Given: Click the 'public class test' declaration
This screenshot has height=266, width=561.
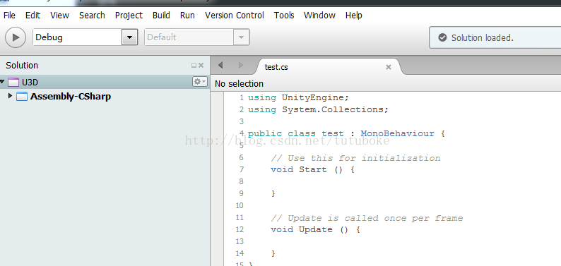Looking at the screenshot, I should coord(295,133).
